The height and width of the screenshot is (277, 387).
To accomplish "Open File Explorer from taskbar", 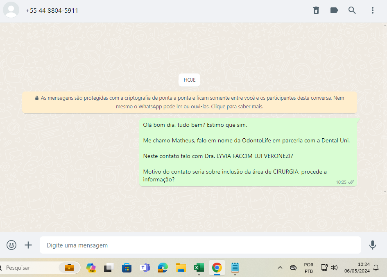I will 181,268.
